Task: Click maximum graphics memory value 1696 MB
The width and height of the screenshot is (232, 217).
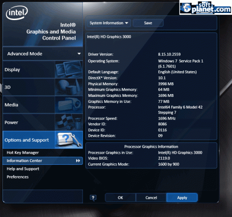Action: (166, 95)
